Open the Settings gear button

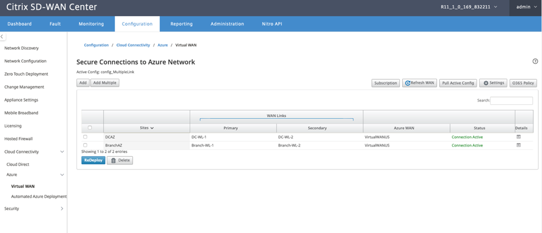coord(494,83)
